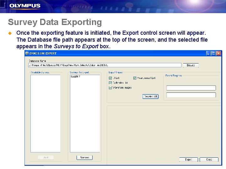Click the Export button
226x169 pixels.
[189, 160]
